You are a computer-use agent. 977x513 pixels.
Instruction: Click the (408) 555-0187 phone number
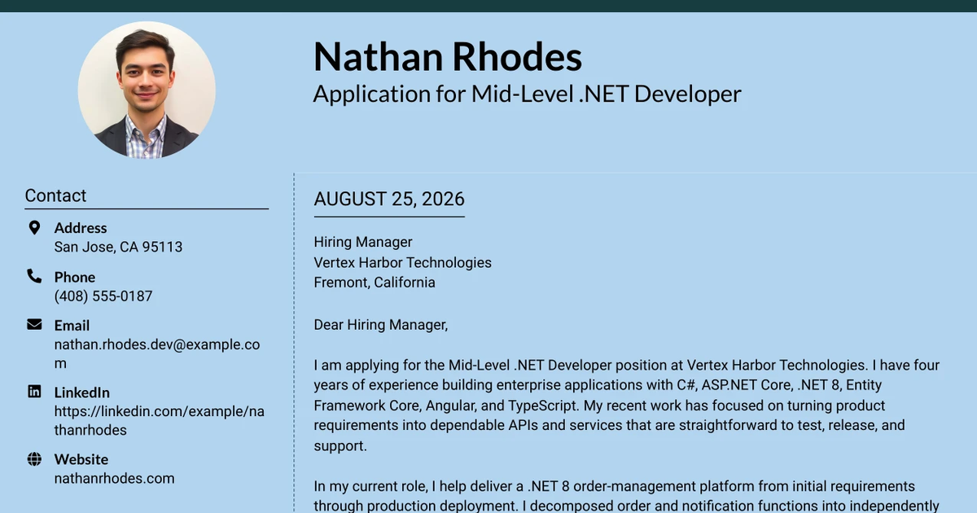103,296
